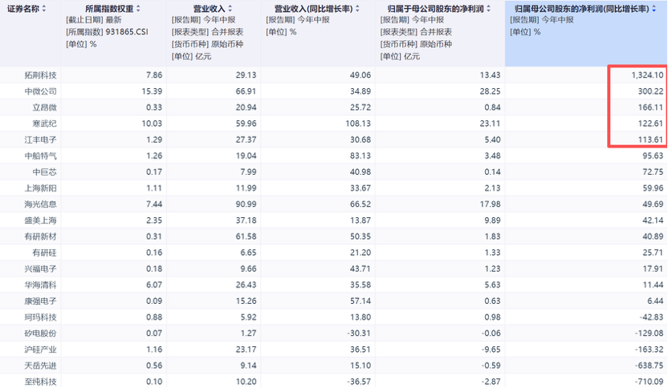Select the 立昂微 row name
The image size is (668, 388).
pyautogui.click(x=45, y=107)
